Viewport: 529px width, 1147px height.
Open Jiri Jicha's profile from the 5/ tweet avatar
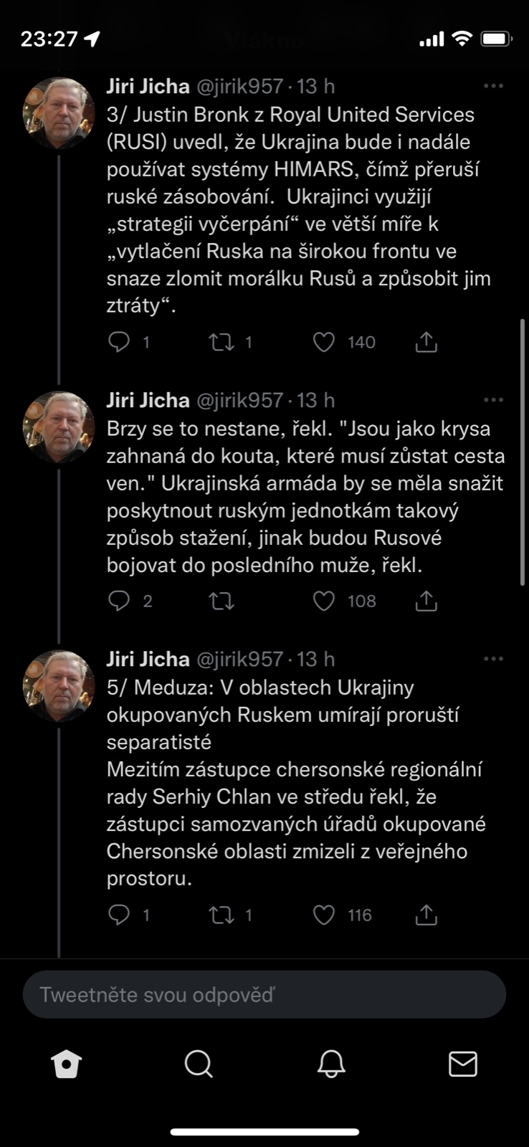point(59,685)
